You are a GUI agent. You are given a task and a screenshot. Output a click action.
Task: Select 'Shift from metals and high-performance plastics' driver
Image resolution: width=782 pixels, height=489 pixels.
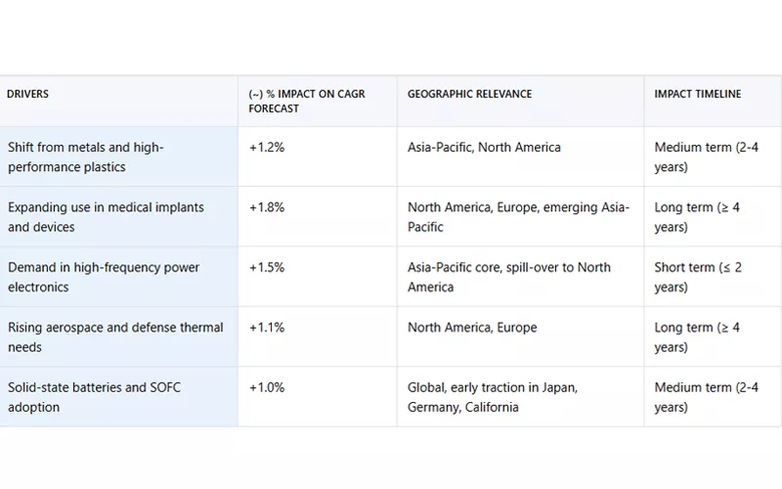pyautogui.click(x=86, y=156)
